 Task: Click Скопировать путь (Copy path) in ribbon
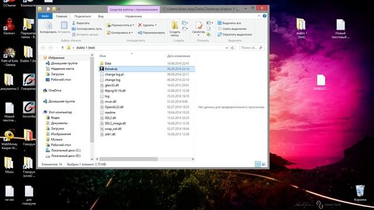[x=87, y=29]
